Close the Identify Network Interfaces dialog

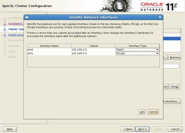[x=160, y=17]
